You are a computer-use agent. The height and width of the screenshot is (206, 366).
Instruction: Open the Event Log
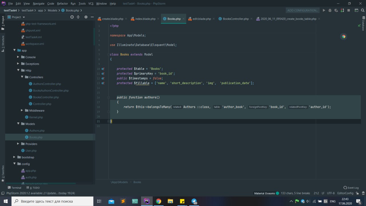tap(351, 188)
